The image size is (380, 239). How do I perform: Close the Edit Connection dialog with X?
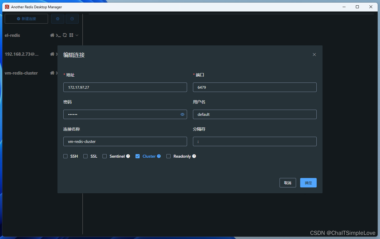coord(314,55)
